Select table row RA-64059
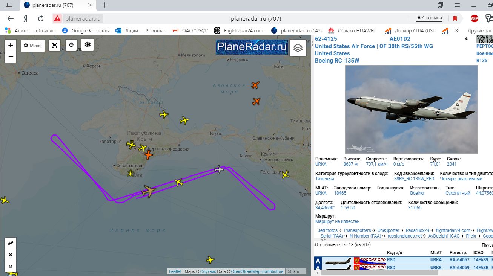Image resolution: width=493 pixels, height=276 pixels. click(x=404, y=268)
